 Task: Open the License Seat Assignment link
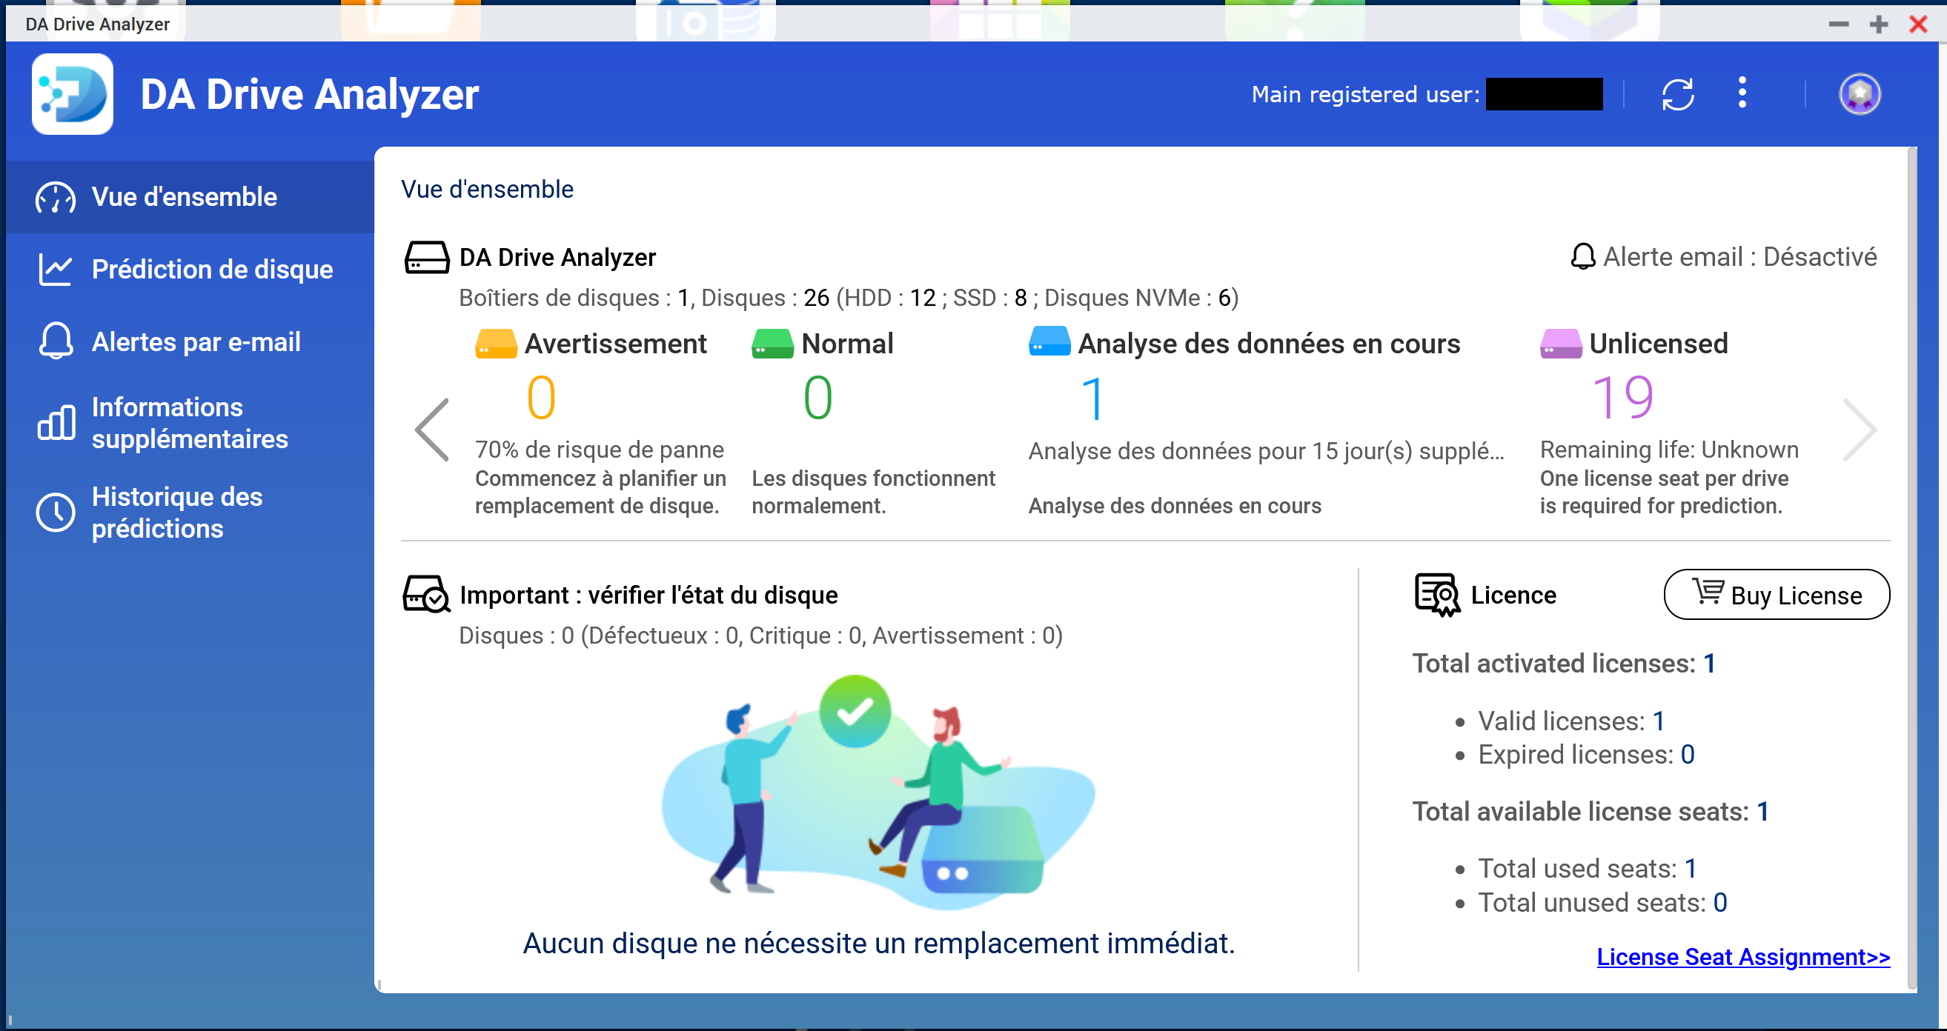pos(1743,957)
